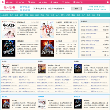Open 书库 library in top pink bar

pos(9,2)
